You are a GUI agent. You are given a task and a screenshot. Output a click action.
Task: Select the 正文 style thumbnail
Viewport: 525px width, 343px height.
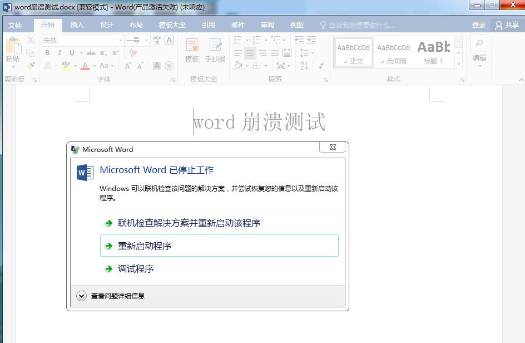353,53
